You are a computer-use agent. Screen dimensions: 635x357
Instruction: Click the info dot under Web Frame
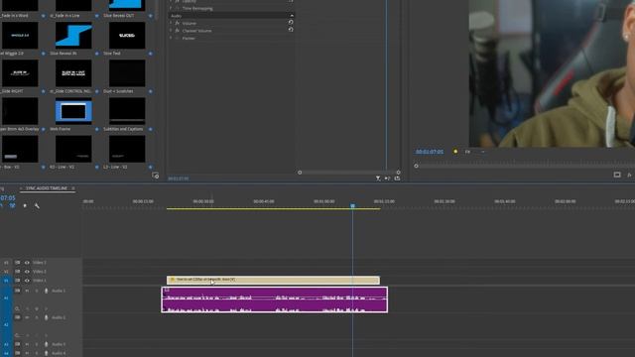click(97, 129)
